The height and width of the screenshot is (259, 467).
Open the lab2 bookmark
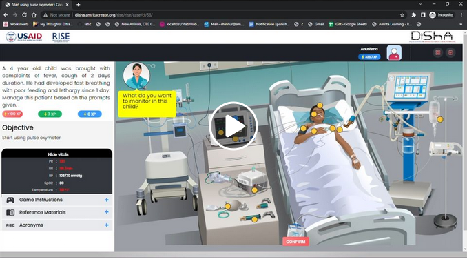84,24
